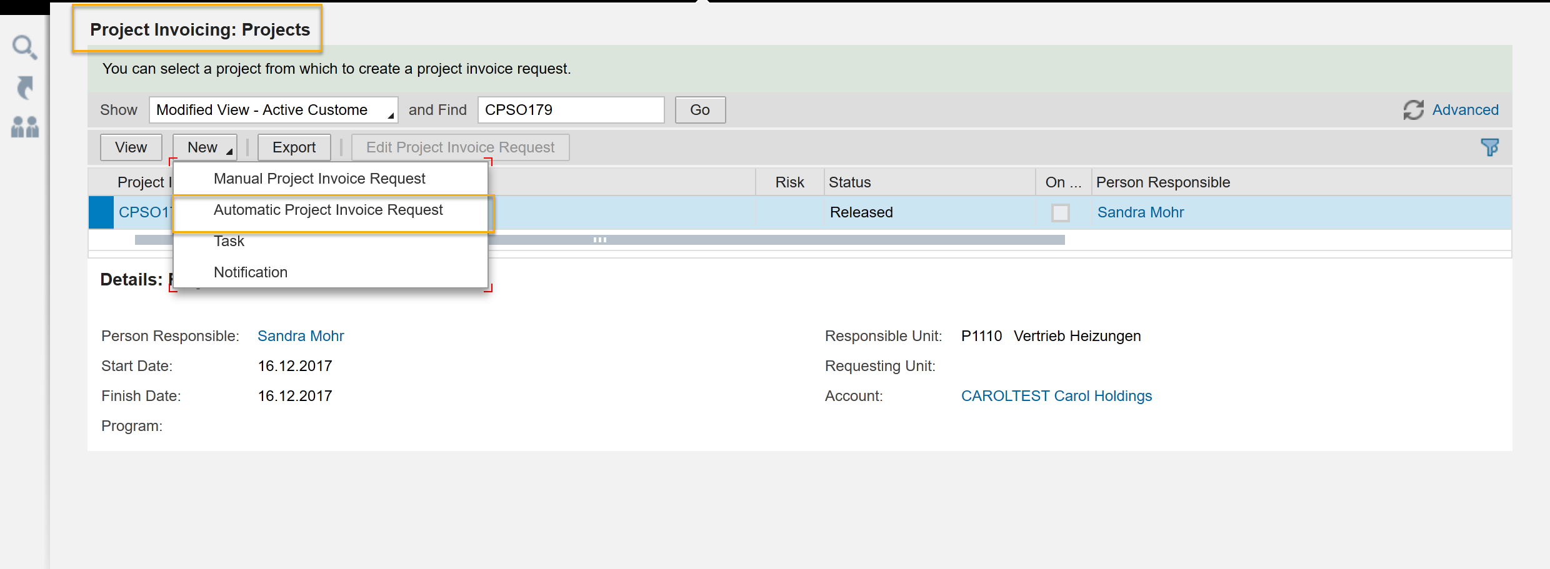Click the P1110 Responsible Unit value
This screenshot has height=569, width=1550.
click(x=981, y=336)
